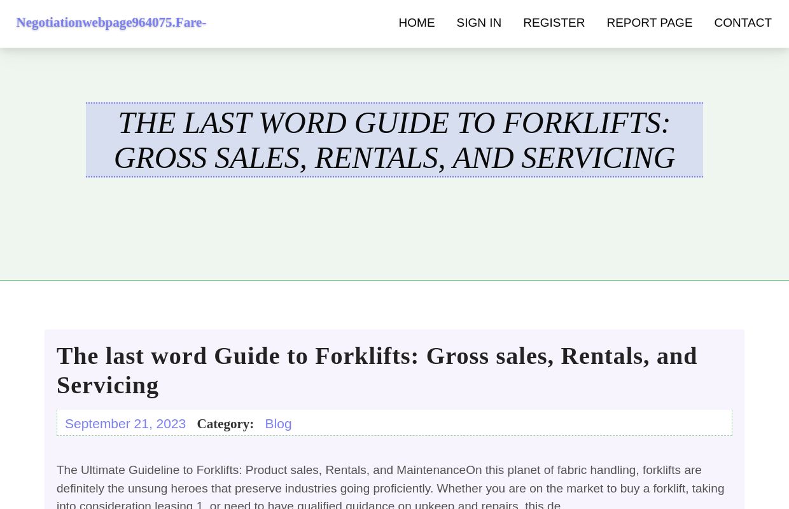Click the September 21, 2023 date link
The height and width of the screenshot is (509, 789).
[x=125, y=423]
